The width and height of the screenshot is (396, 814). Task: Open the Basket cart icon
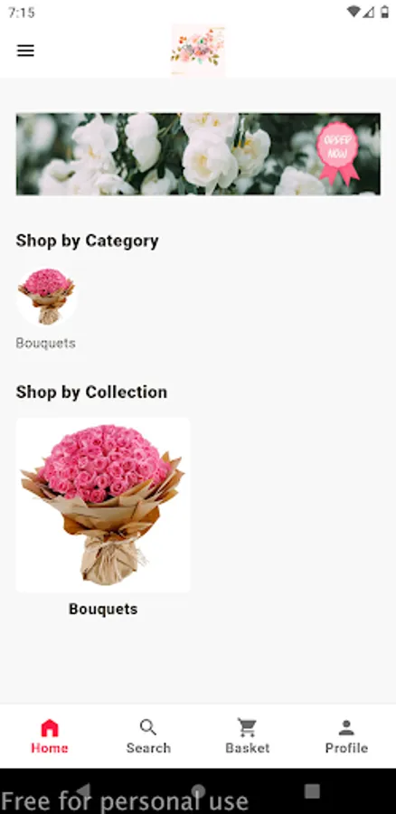pyautogui.click(x=247, y=728)
